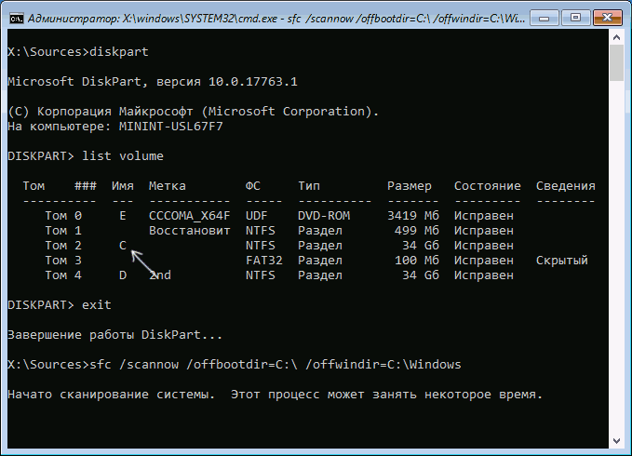Click the cmd.exe icon in title bar
Viewport: 632px width, 456px height.
click(17, 19)
